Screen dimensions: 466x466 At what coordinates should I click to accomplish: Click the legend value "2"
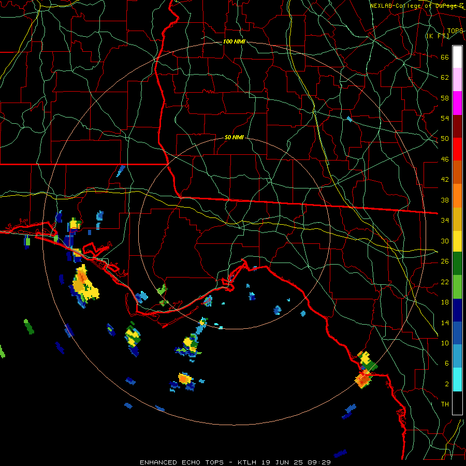click(446, 384)
